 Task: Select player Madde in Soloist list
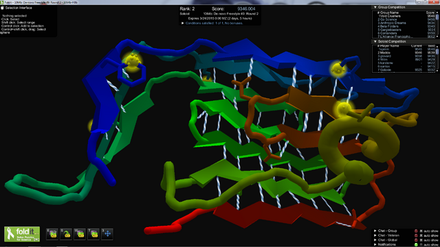pos(406,53)
